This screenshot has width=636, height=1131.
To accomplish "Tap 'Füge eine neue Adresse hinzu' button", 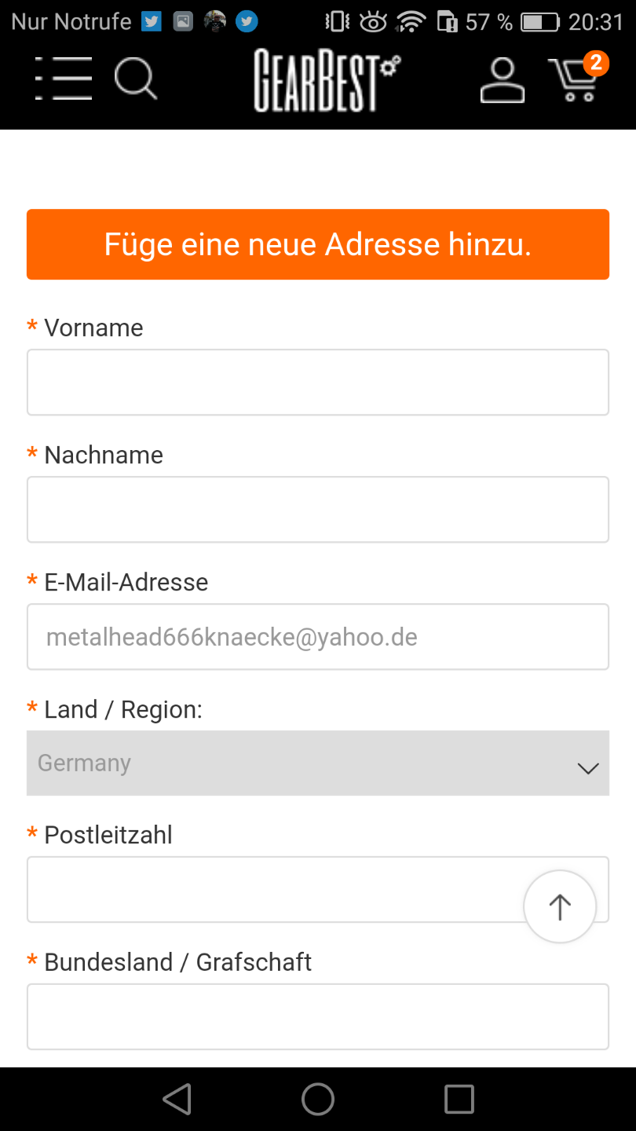I will tap(318, 244).
